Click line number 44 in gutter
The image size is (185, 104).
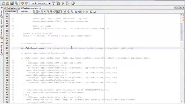tap(7, 85)
